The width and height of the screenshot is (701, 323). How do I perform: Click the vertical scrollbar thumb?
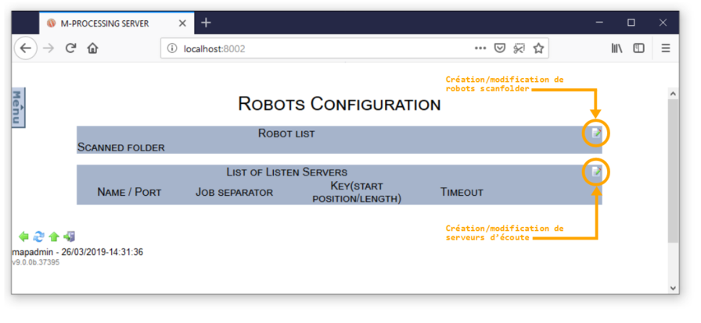pyautogui.click(x=673, y=170)
